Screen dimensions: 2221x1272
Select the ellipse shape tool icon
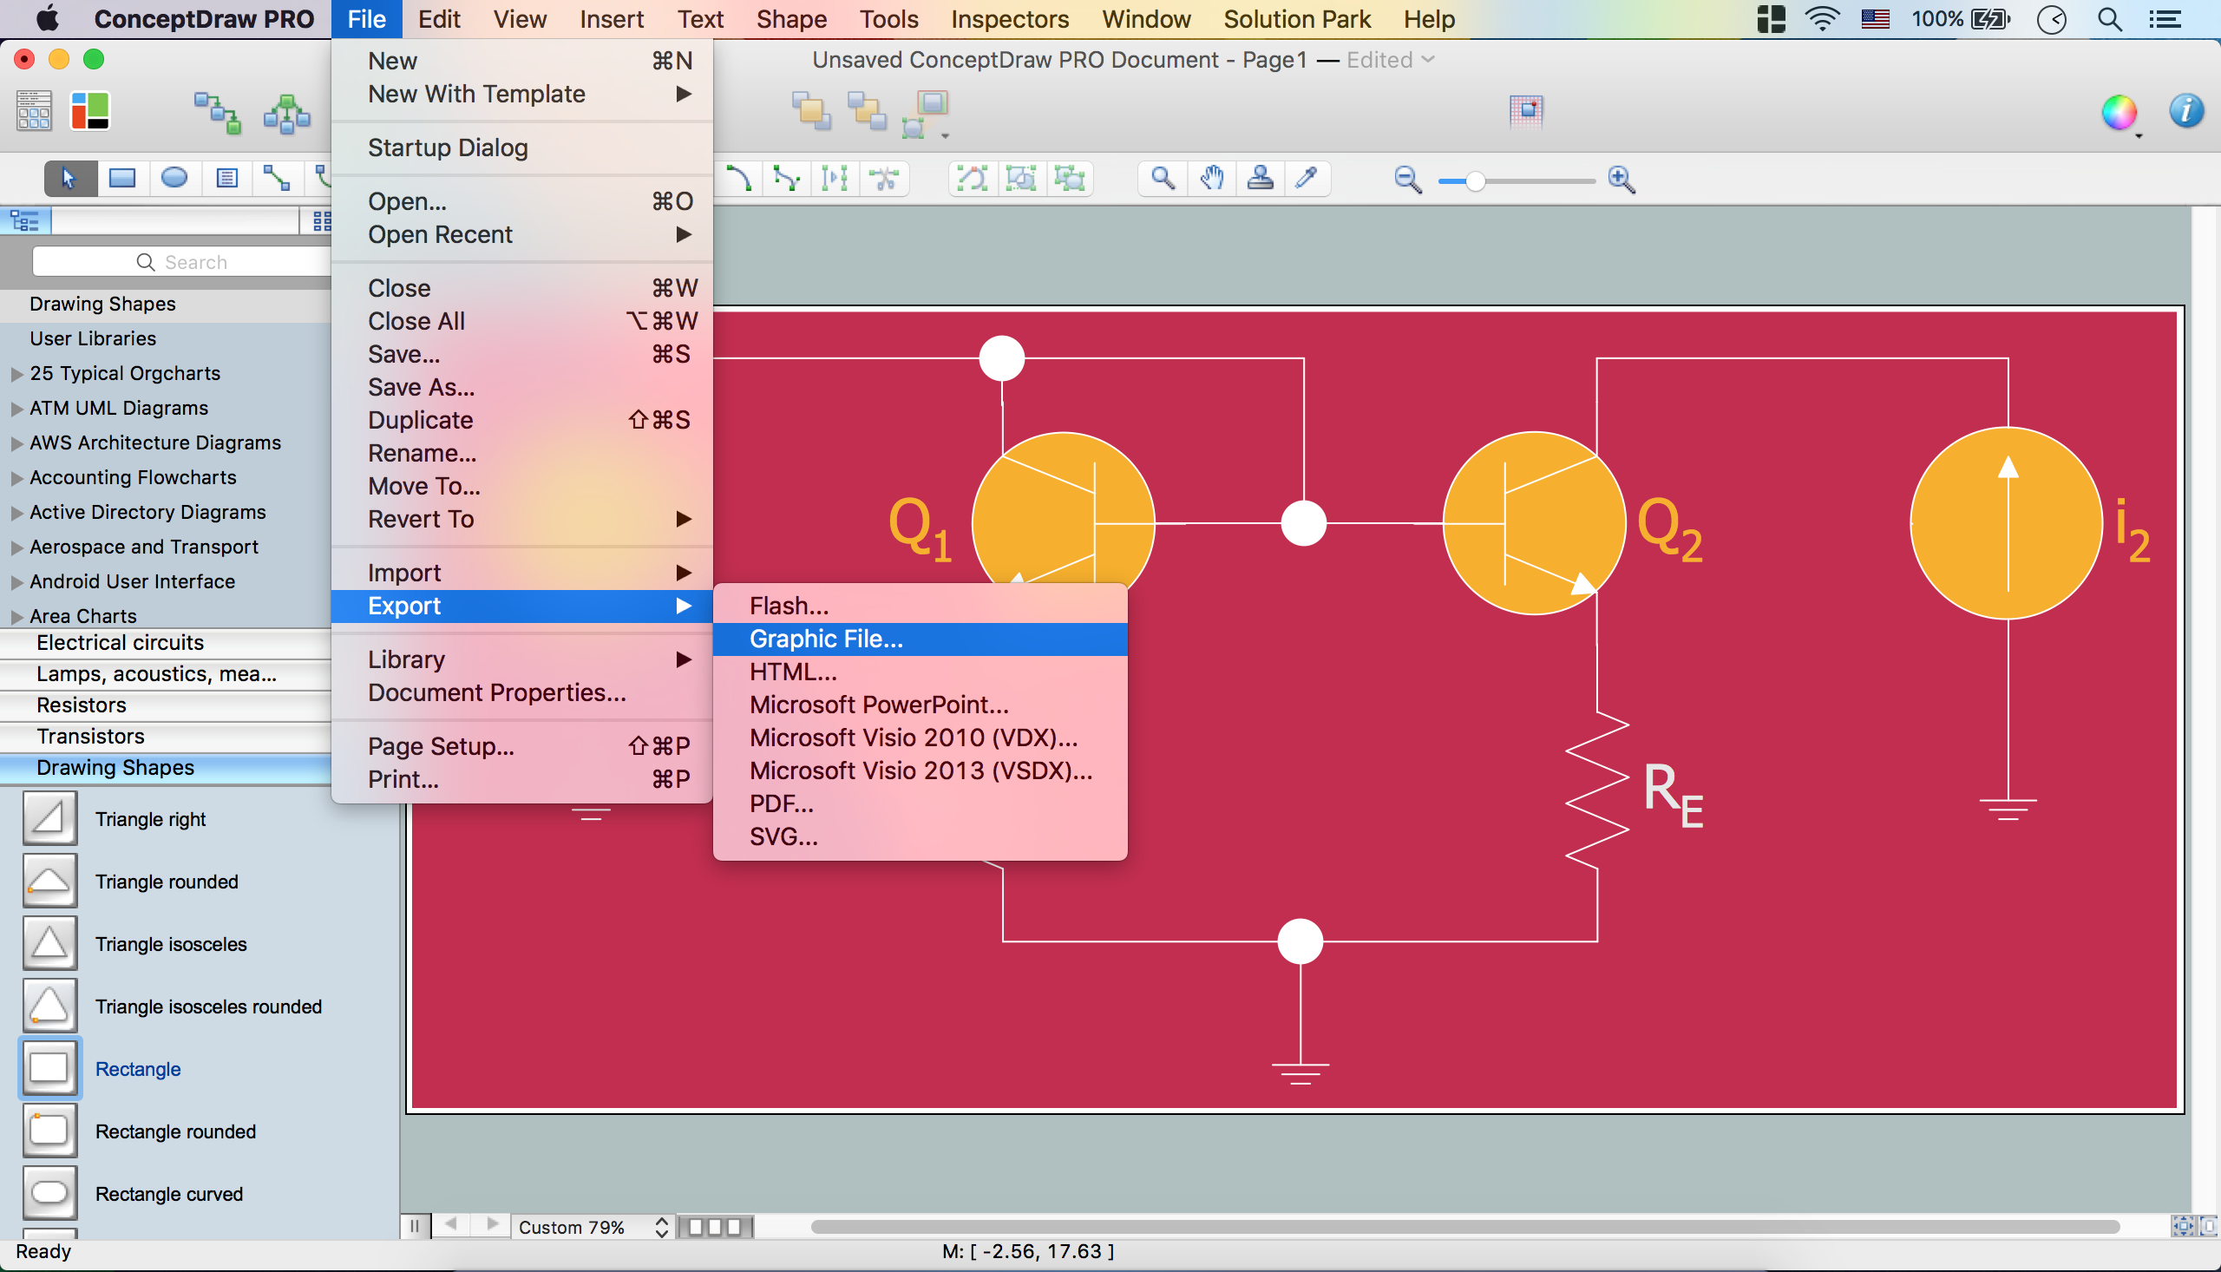tap(173, 179)
